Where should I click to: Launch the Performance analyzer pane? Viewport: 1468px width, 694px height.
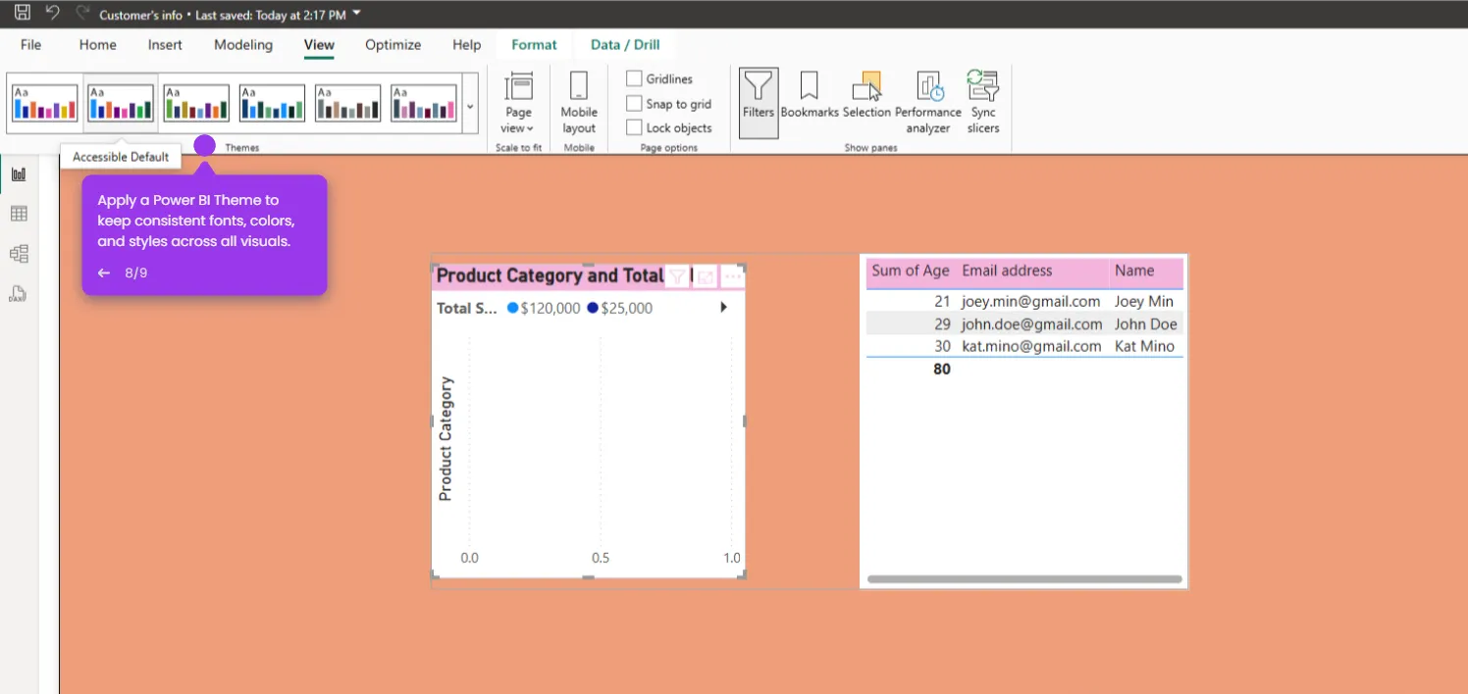[928, 103]
